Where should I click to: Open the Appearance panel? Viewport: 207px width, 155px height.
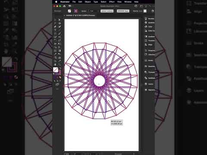pos(150,90)
